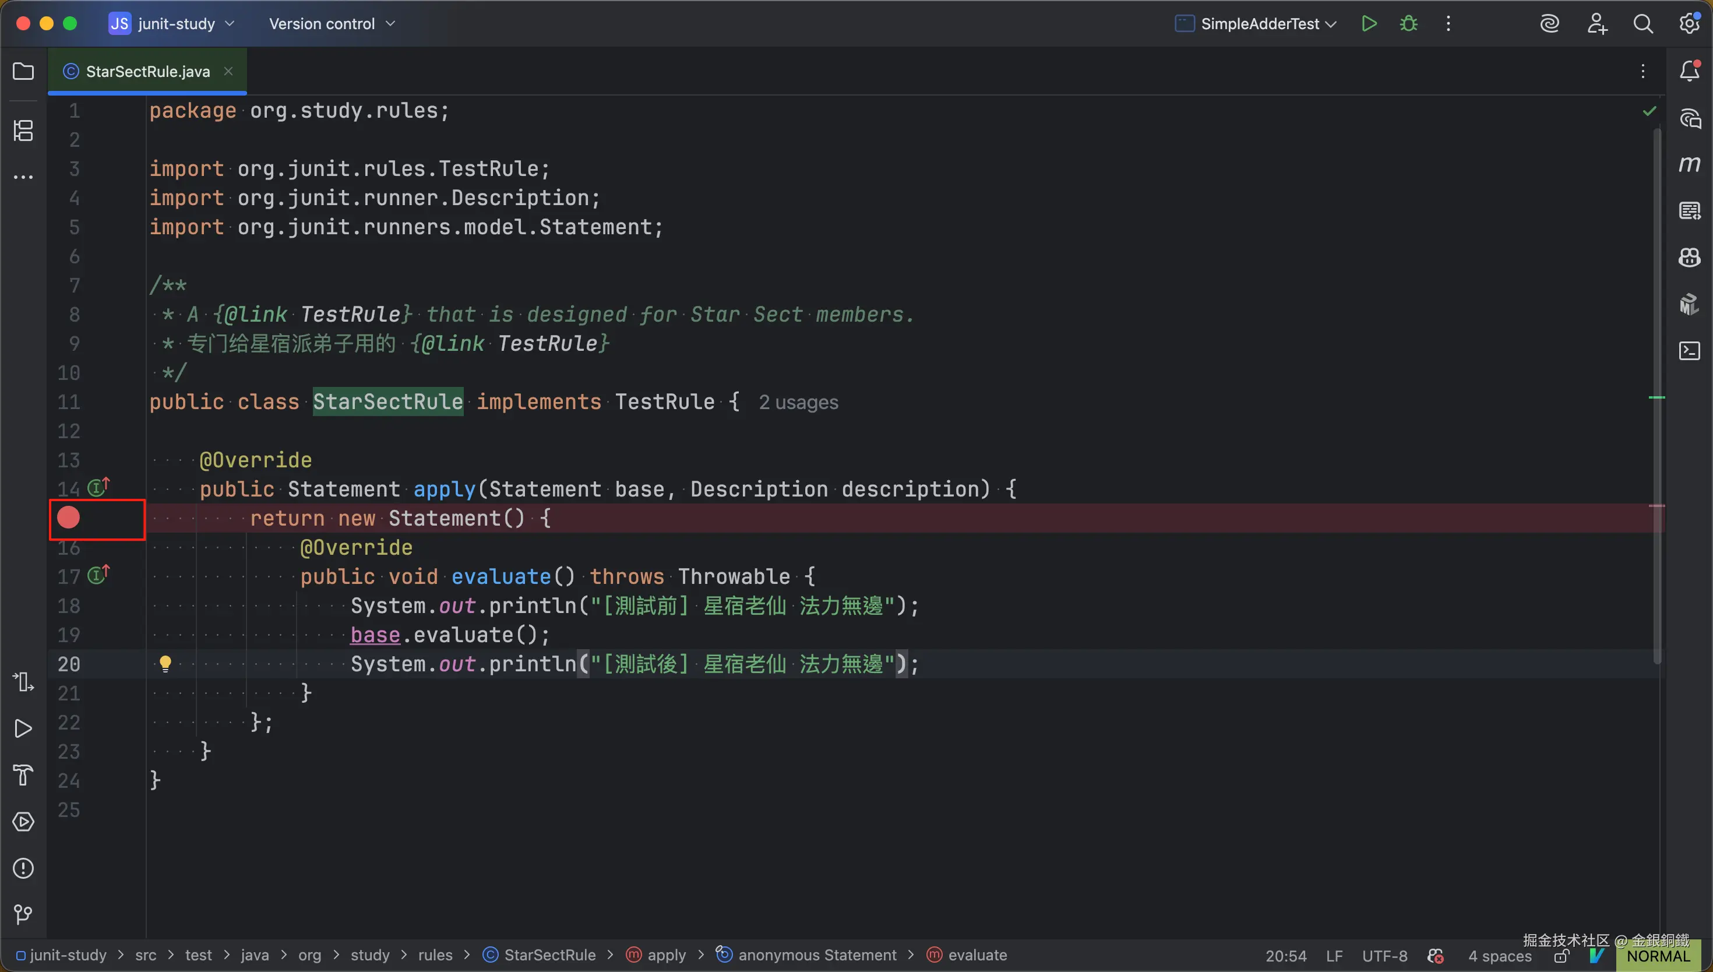This screenshot has height=972, width=1713.
Task: Select the StarSectRule.java editor tab
Action: [x=147, y=72]
